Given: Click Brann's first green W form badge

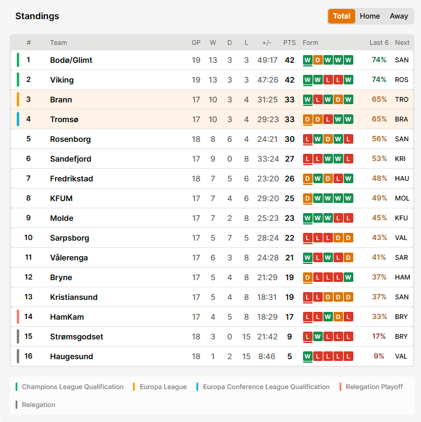Looking at the screenshot, I should pyautogui.click(x=308, y=99).
